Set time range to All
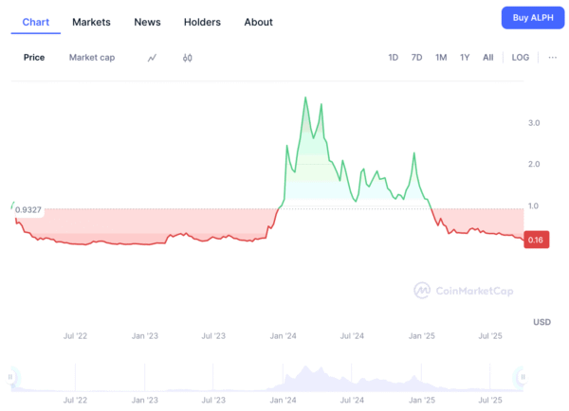Viewport: 569px width, 411px height. pos(488,57)
